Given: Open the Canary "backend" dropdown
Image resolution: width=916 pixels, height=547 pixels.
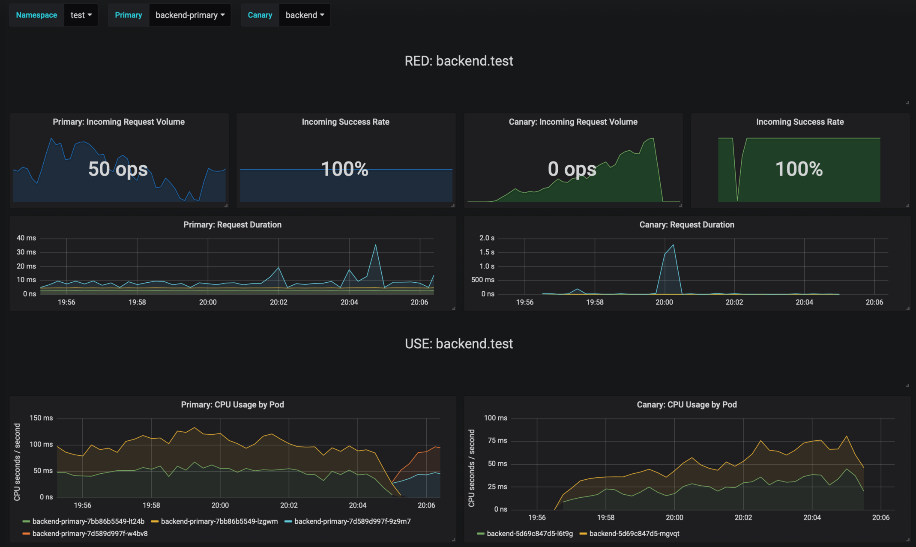Looking at the screenshot, I should point(304,15).
